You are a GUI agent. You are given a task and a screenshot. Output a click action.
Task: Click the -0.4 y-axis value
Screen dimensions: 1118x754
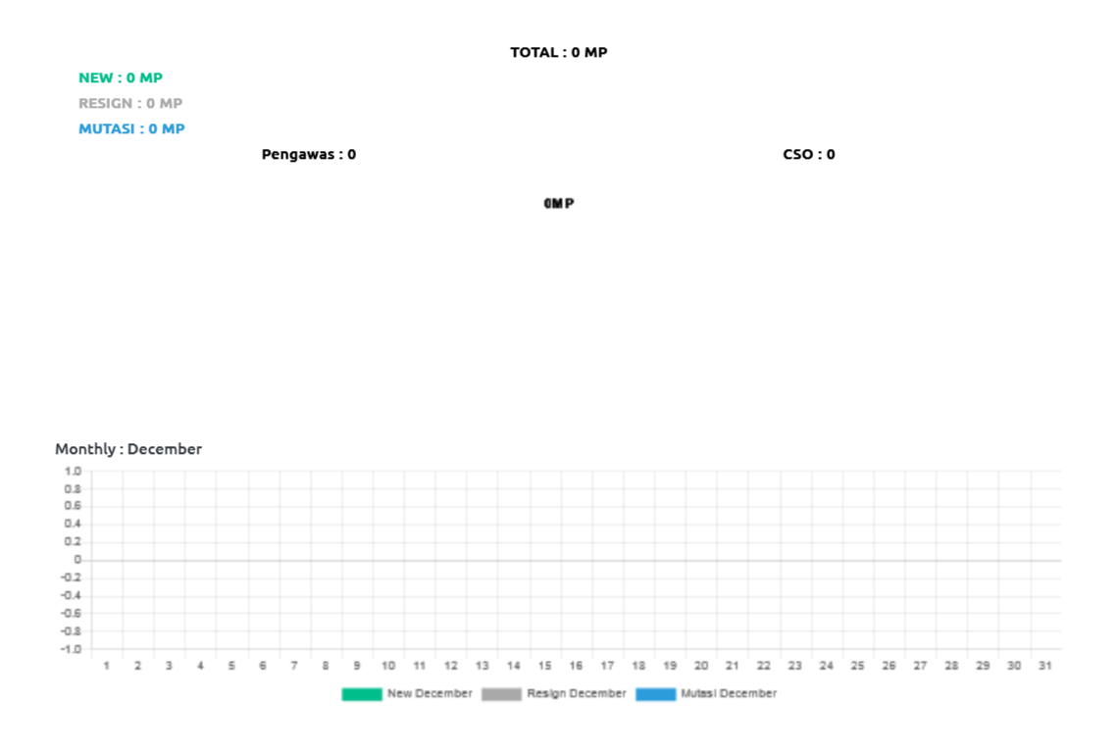[x=71, y=596]
